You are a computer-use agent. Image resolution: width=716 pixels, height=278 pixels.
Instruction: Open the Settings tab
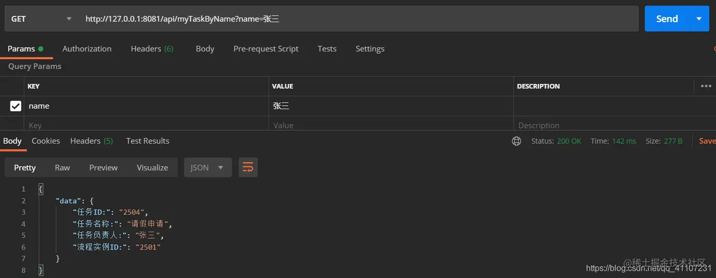click(370, 49)
